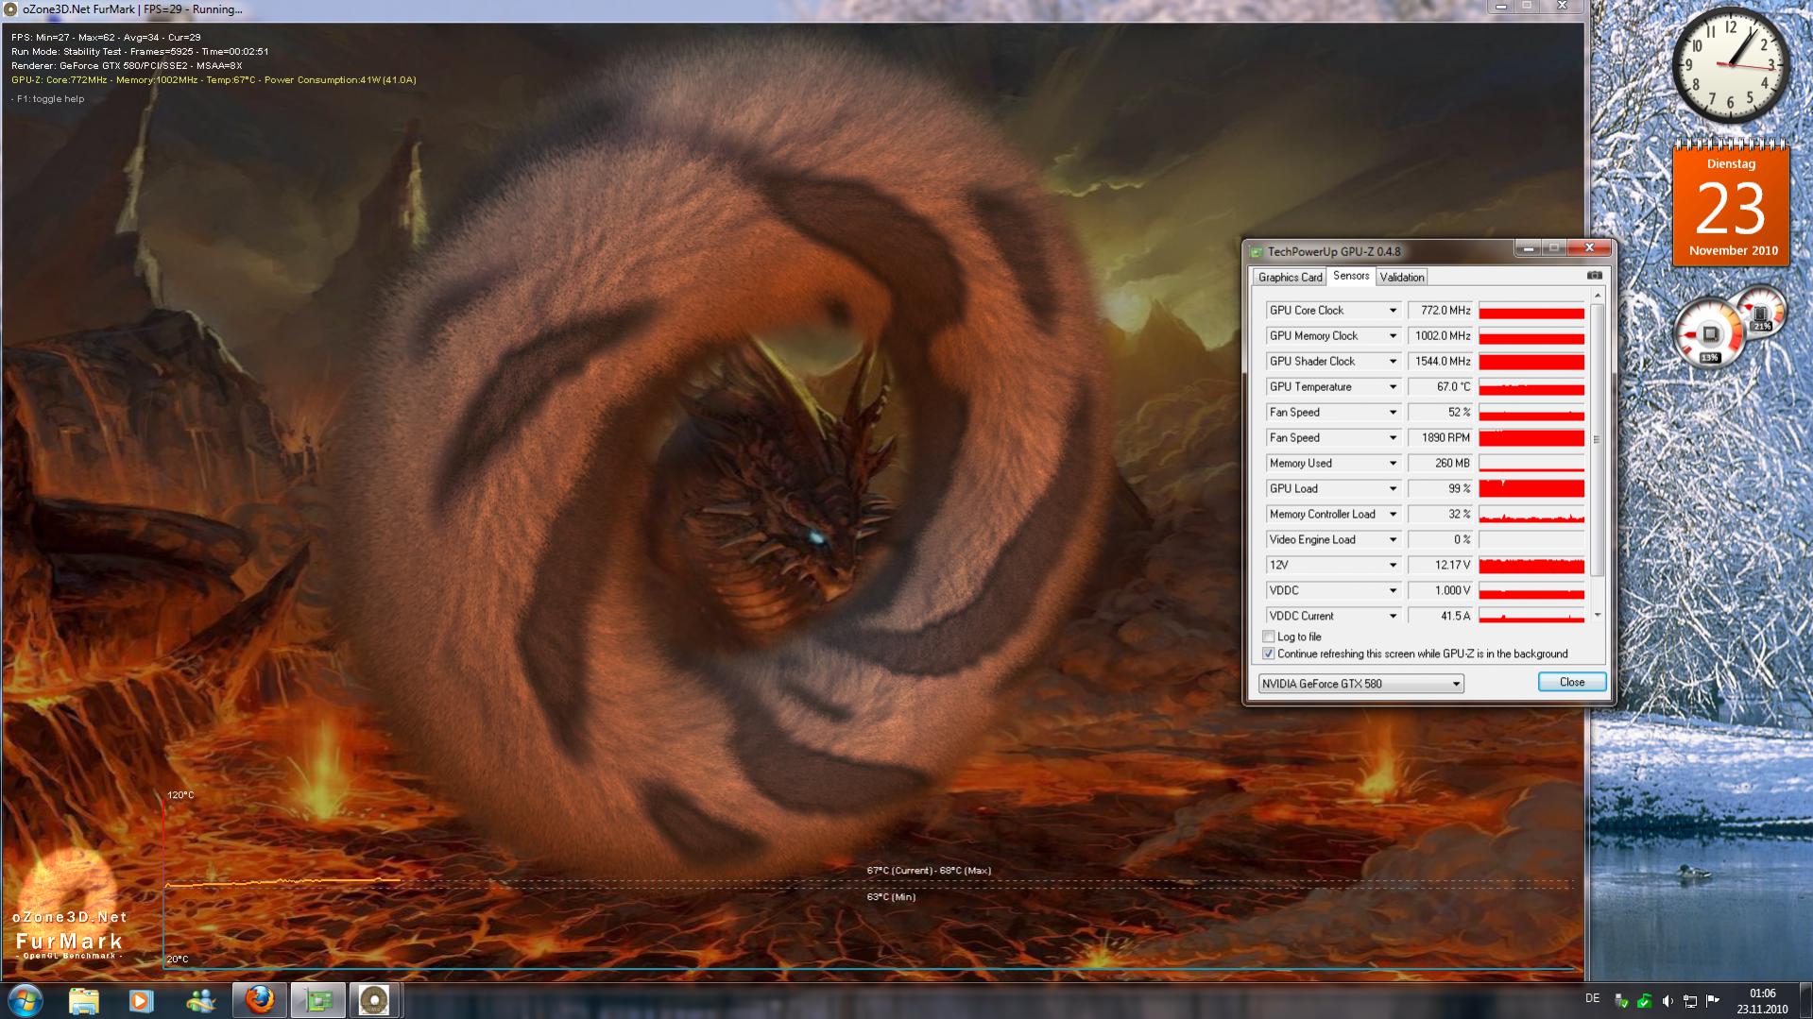The height and width of the screenshot is (1019, 1813).
Task: Click the FurMark 'F1: toggle help' text
Action: coord(48,99)
